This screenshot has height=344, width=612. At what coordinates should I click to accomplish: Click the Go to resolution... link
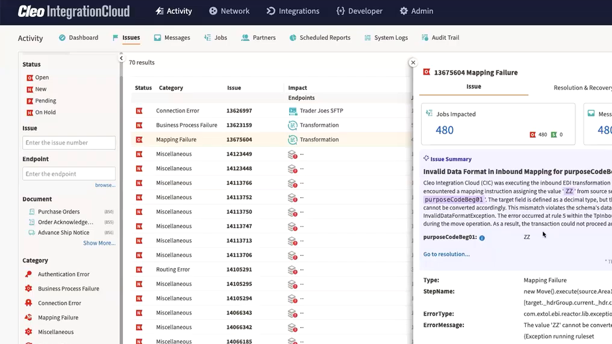pyautogui.click(x=446, y=254)
